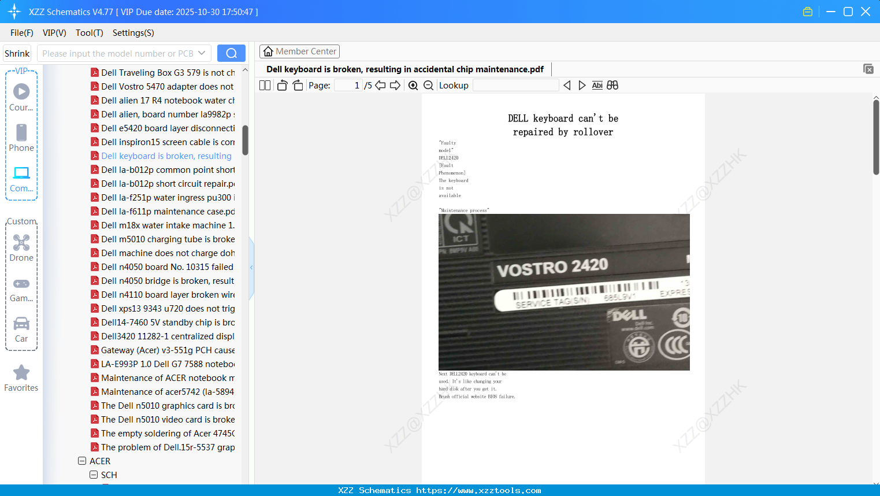Viewport: 880px width, 496px height.
Task: Go to the next PDF page
Action: click(395, 86)
